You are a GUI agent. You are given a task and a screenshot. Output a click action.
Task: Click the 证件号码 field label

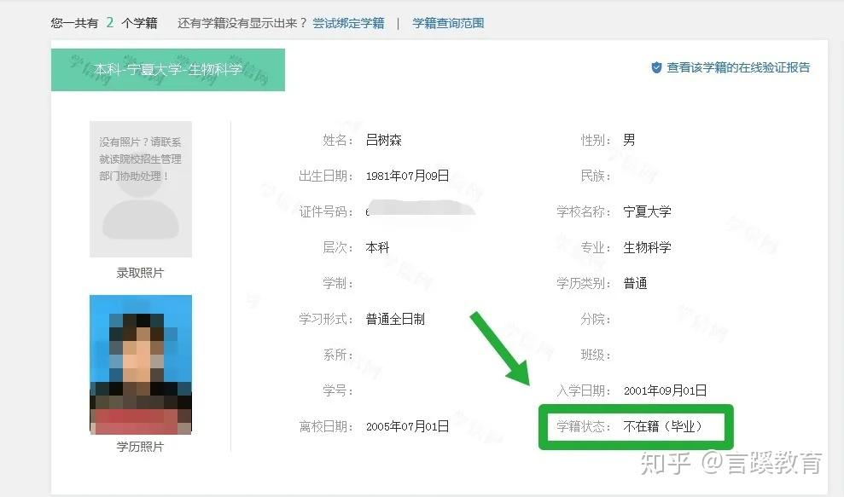point(325,212)
